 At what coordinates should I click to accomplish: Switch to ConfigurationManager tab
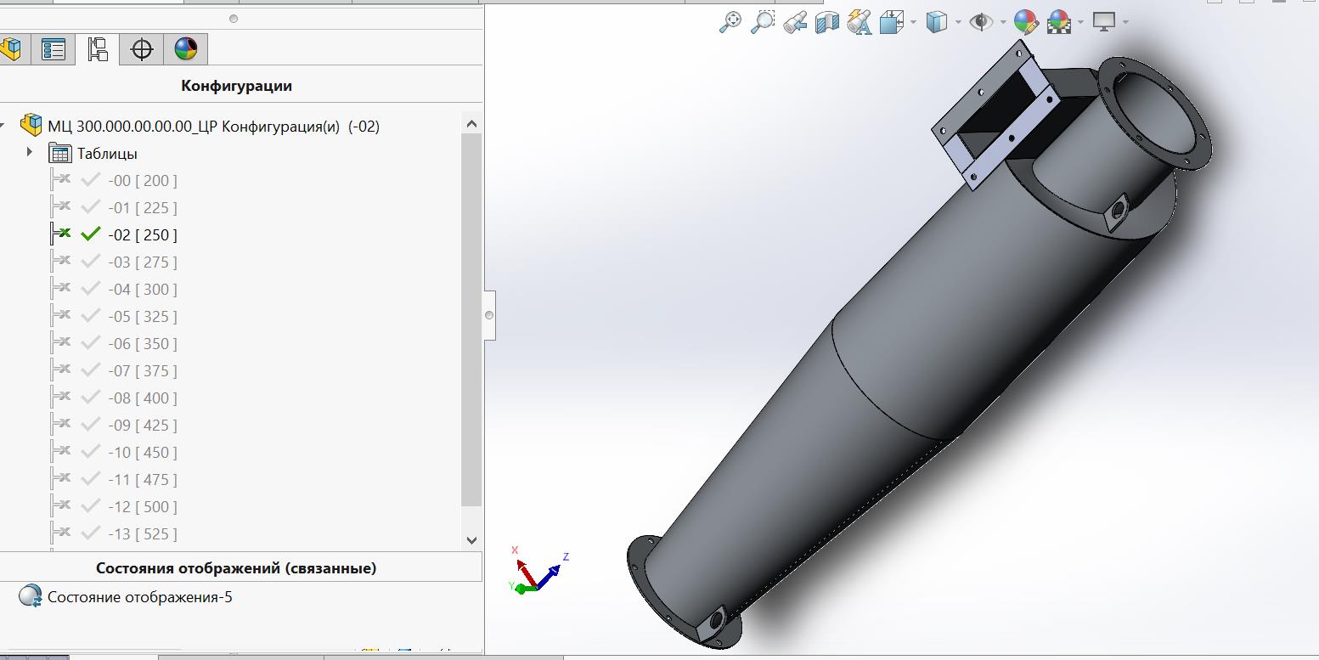(x=97, y=49)
